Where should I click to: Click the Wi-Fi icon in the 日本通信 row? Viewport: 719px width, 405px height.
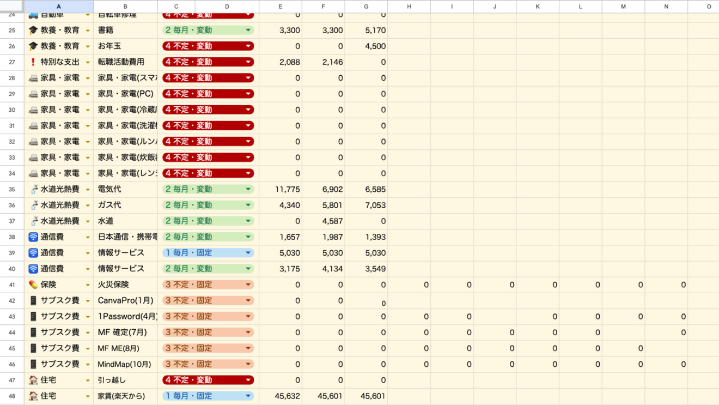click(33, 237)
